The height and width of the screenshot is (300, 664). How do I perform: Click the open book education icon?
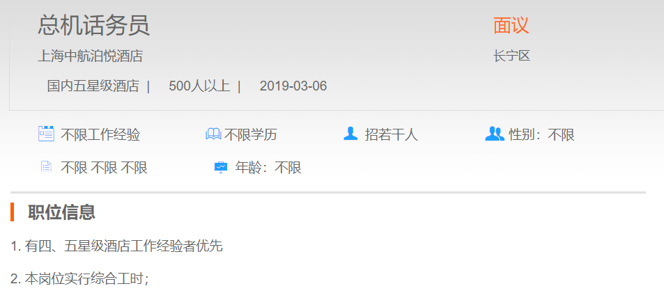[x=213, y=134]
